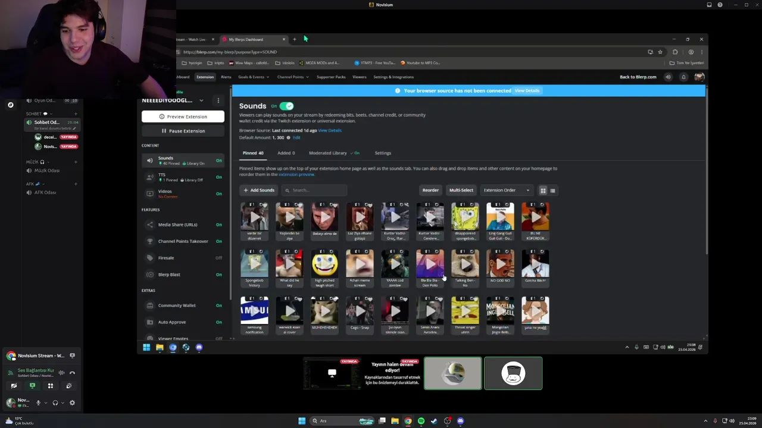
Task: Toggle the Sounds On switch
Action: 287,106
